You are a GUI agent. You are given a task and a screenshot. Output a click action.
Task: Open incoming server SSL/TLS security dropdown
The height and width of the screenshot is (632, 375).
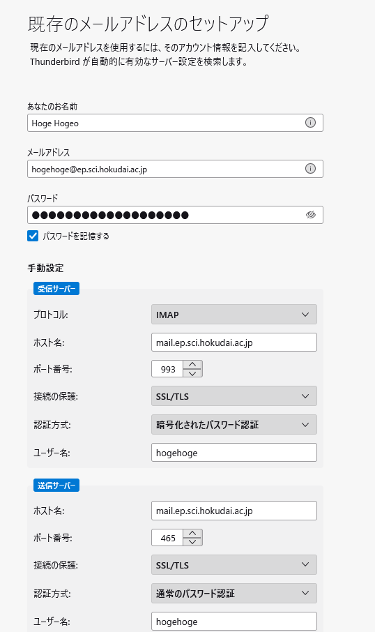pyautogui.click(x=234, y=396)
